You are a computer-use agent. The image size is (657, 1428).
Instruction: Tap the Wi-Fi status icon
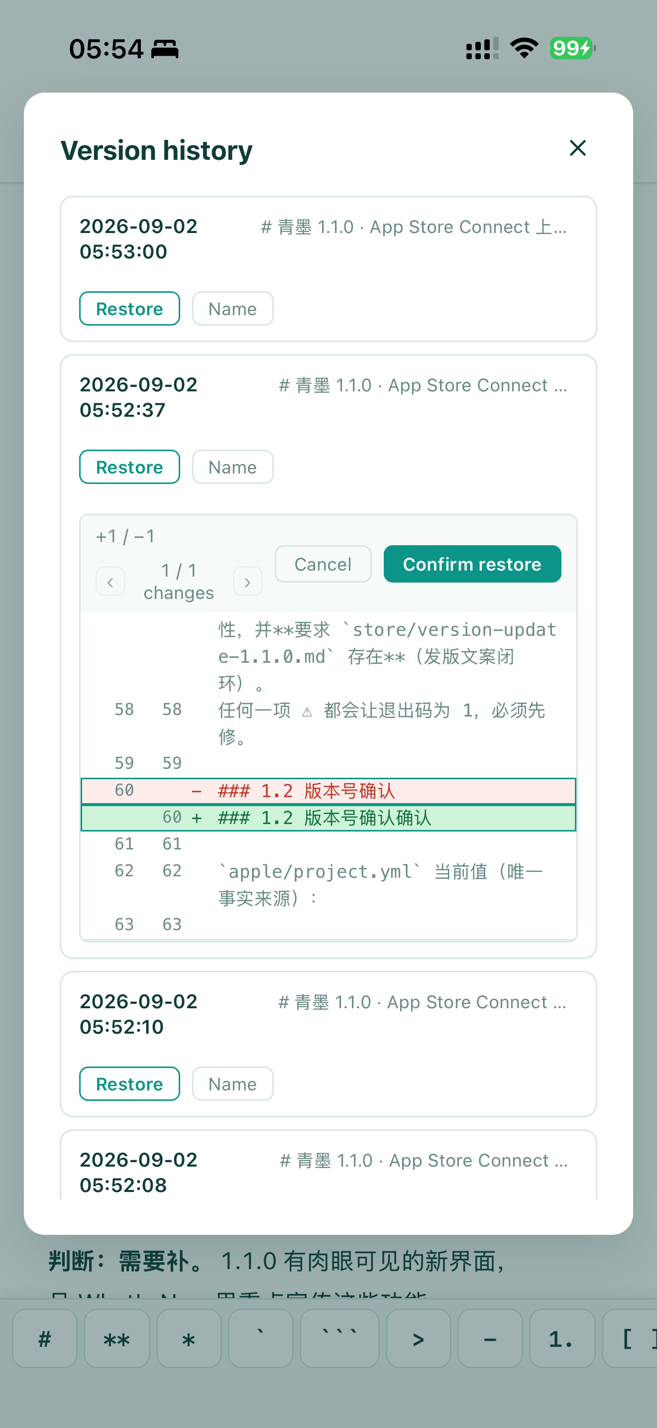pos(524,48)
